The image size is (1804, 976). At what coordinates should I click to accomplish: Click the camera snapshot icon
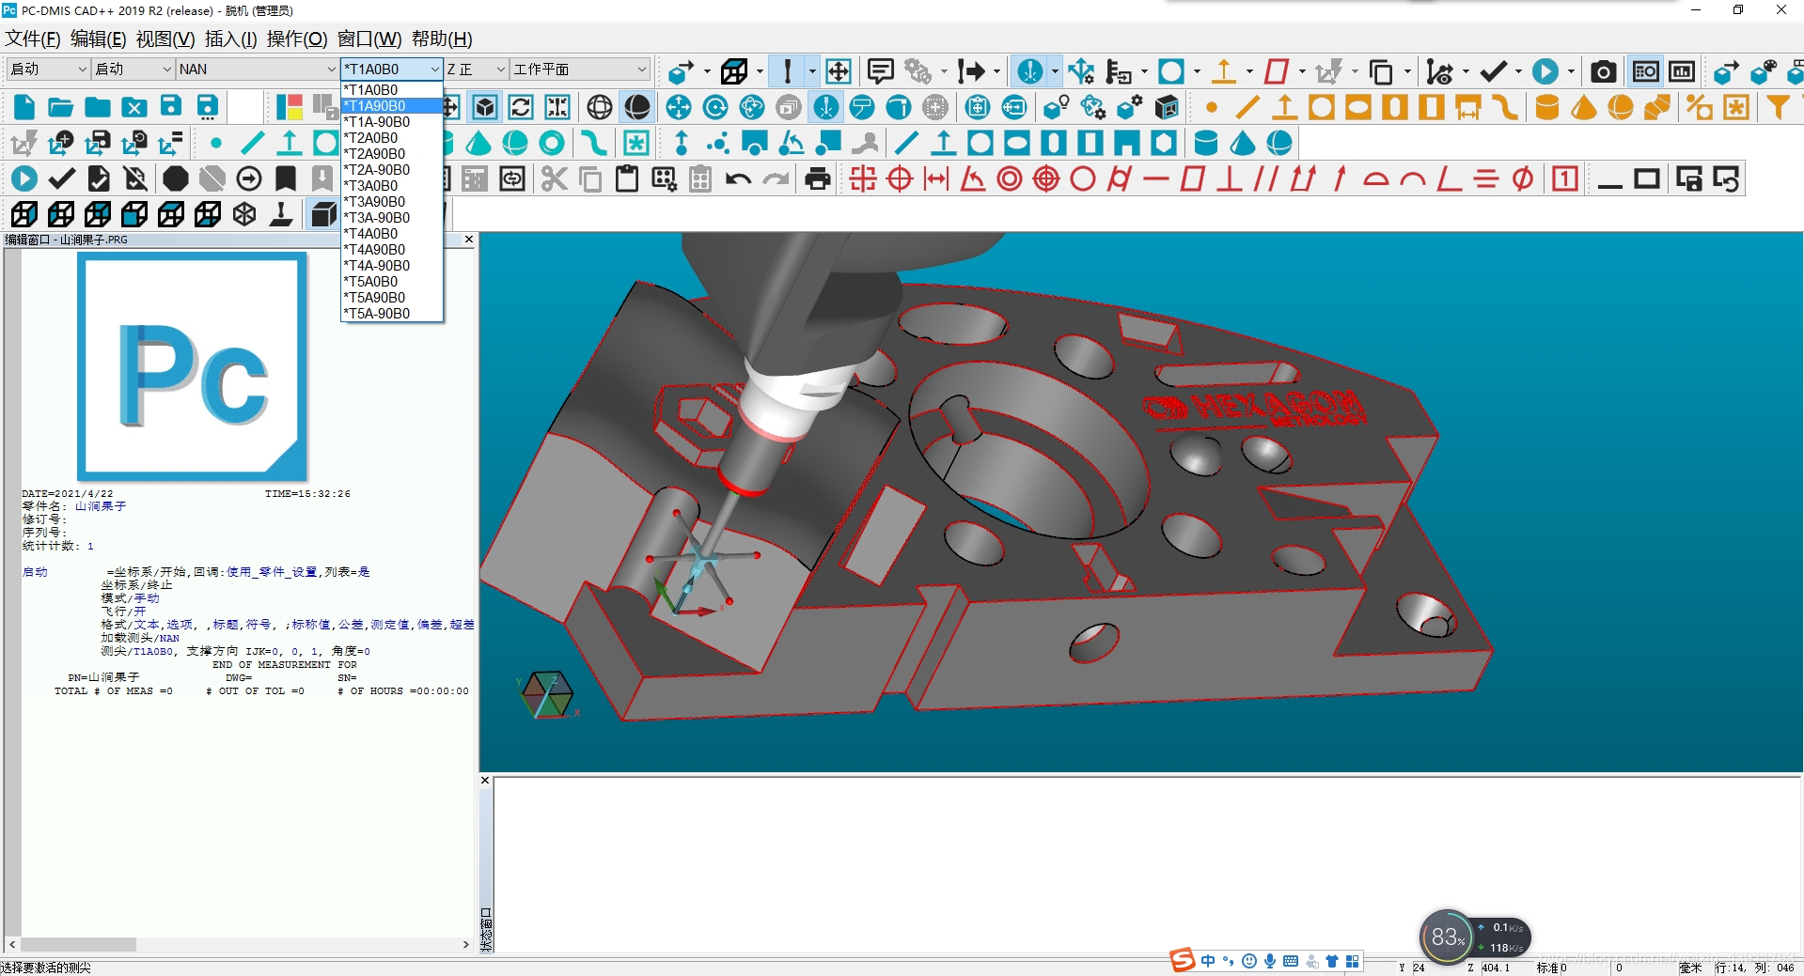(1604, 71)
